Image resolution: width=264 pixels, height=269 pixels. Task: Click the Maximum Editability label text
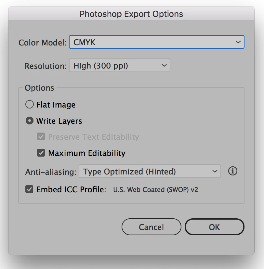87,153
